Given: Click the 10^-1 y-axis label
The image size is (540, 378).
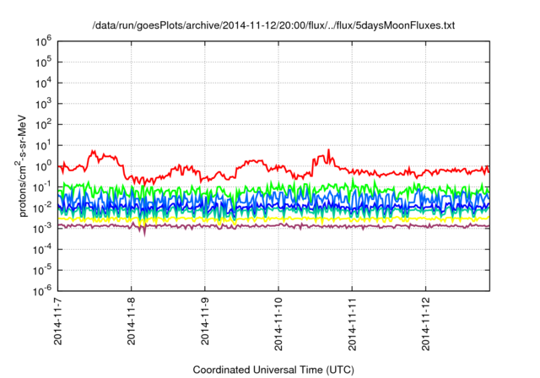Looking at the screenshot, I should [x=42, y=187].
